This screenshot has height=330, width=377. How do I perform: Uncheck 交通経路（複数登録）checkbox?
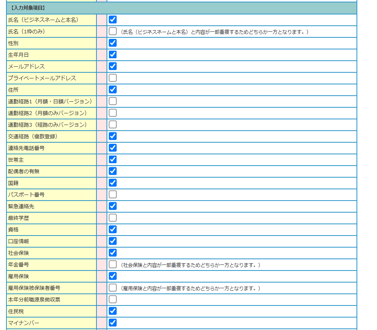click(113, 136)
